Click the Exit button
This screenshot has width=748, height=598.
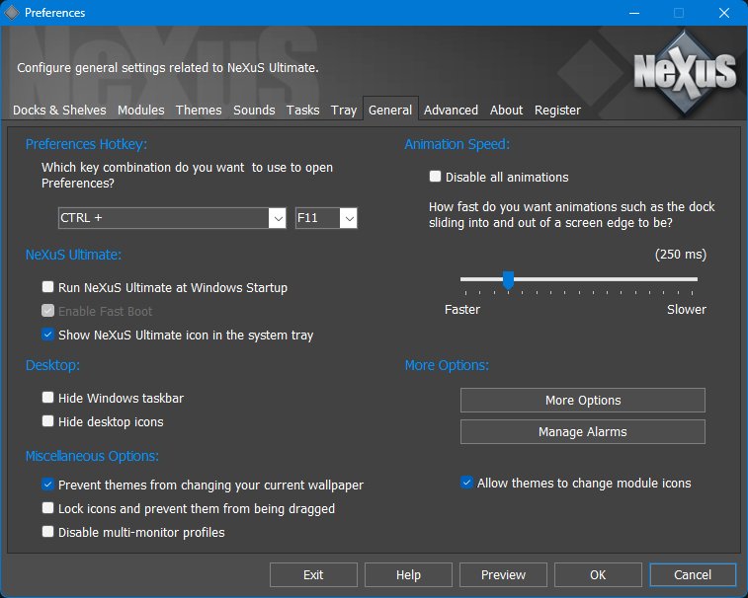point(313,574)
